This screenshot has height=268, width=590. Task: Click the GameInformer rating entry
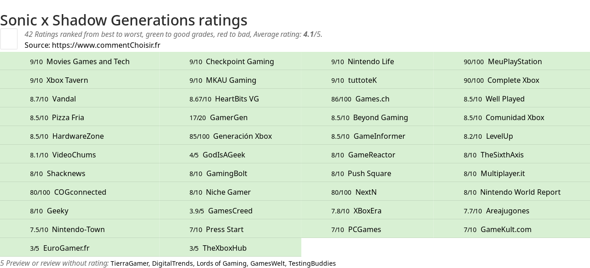point(379,136)
